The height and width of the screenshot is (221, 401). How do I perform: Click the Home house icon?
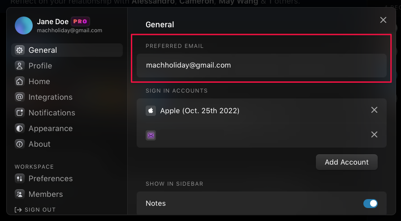(x=19, y=81)
